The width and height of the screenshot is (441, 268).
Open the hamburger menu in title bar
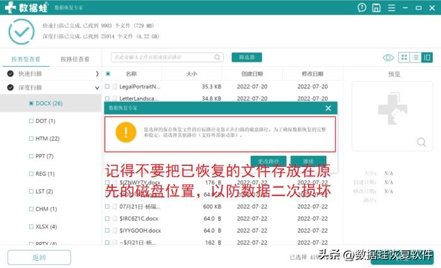click(391, 8)
